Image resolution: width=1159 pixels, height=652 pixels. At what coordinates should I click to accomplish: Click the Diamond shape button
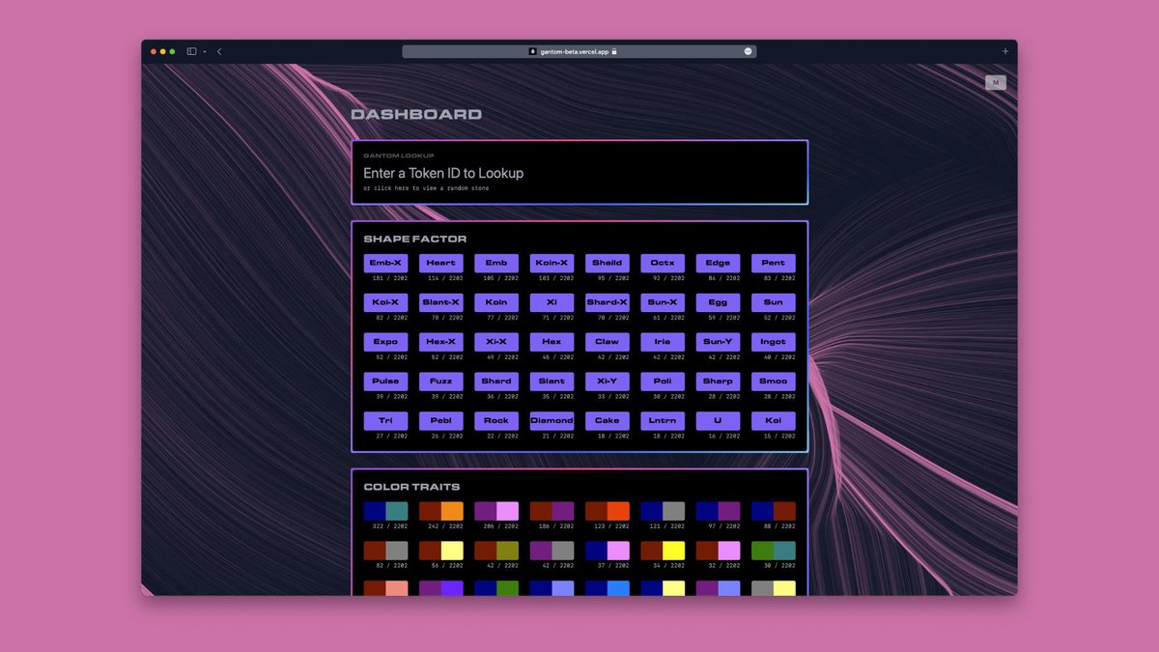point(551,421)
